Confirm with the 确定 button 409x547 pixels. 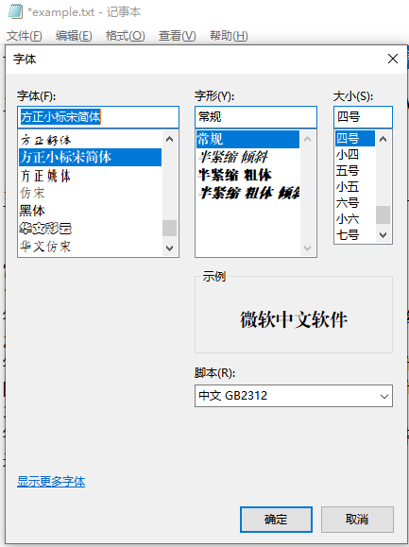[276, 520]
